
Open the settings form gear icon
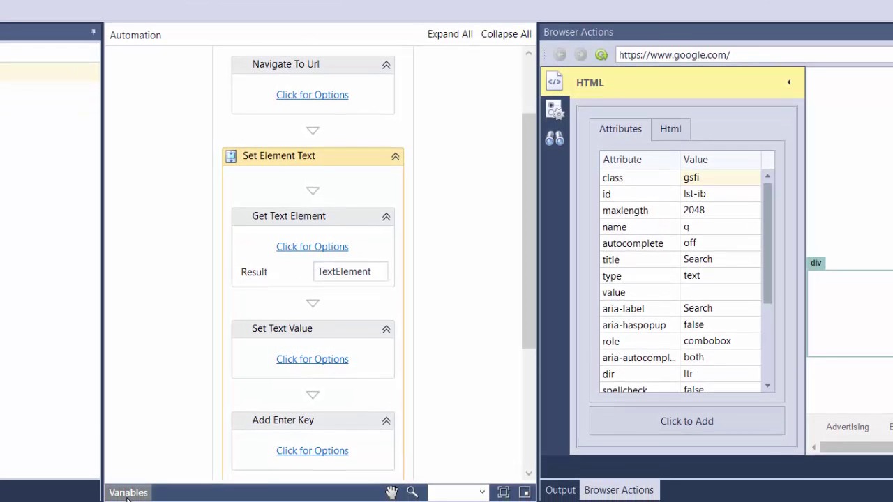click(555, 109)
